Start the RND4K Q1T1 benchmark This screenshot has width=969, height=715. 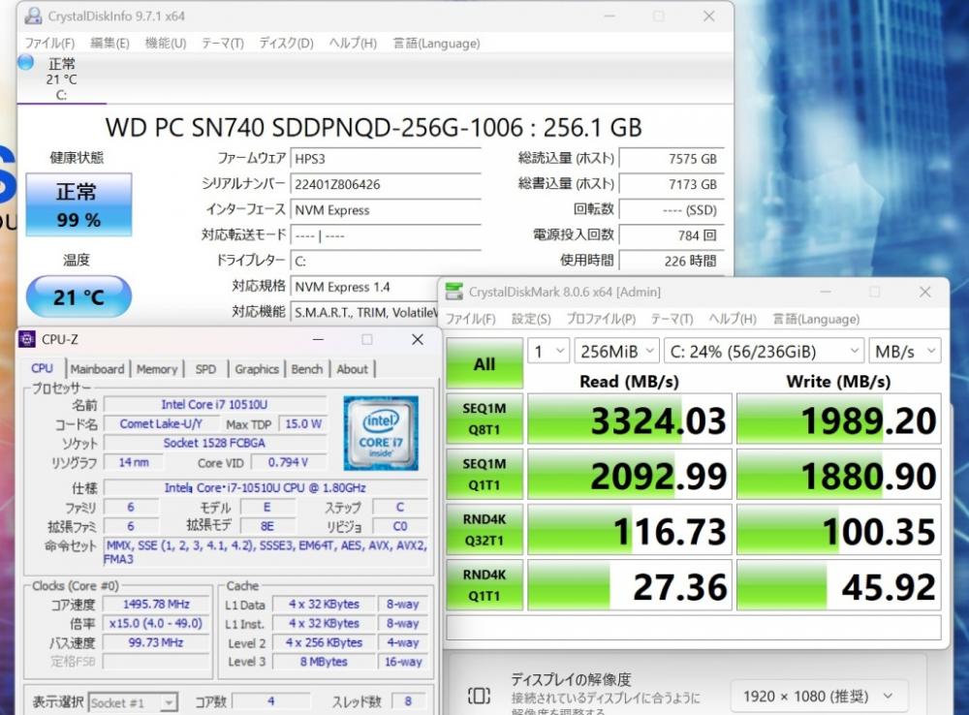484,585
